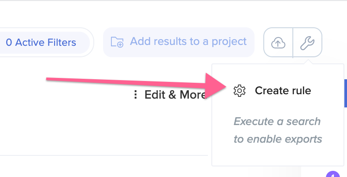Select Create rule from the dropdown
347x177 pixels.
coord(272,91)
